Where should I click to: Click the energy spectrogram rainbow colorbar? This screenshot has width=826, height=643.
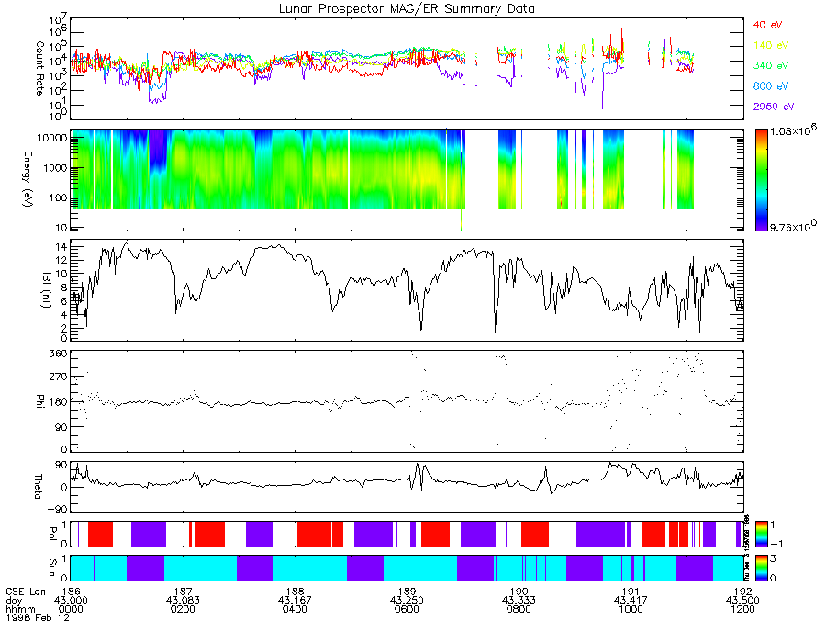point(761,180)
